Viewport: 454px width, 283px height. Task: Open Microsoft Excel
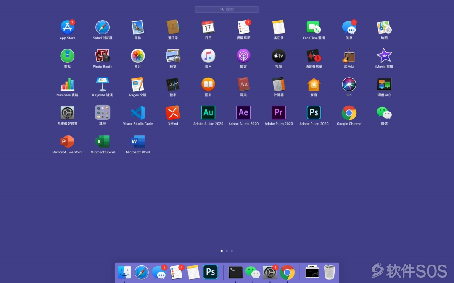coord(103,142)
